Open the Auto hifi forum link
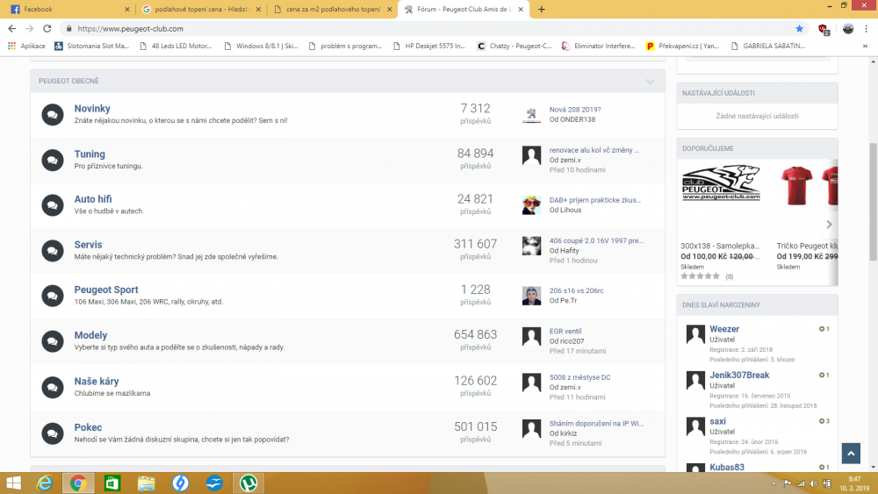This screenshot has height=494, width=878. [93, 199]
